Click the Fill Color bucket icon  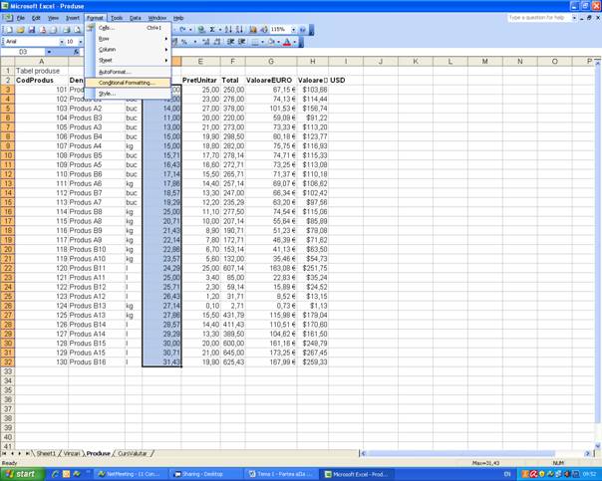(x=272, y=42)
